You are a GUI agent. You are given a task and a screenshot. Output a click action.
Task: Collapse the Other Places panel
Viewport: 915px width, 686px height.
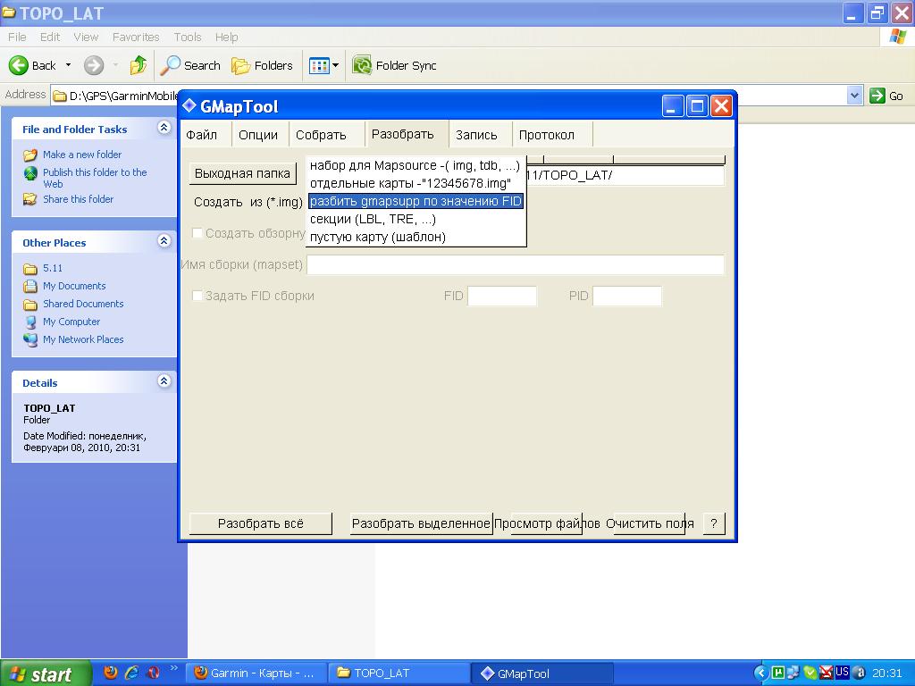[164, 241]
